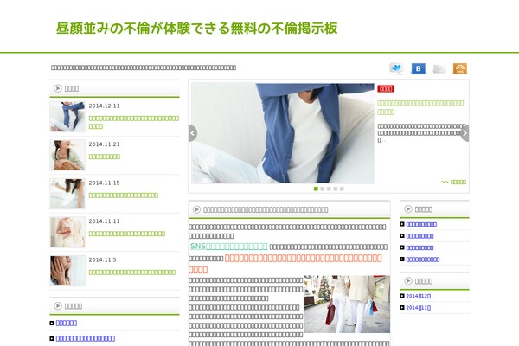Open first blue link in right sidebar list
This screenshot has height=346, width=519.
(x=421, y=224)
